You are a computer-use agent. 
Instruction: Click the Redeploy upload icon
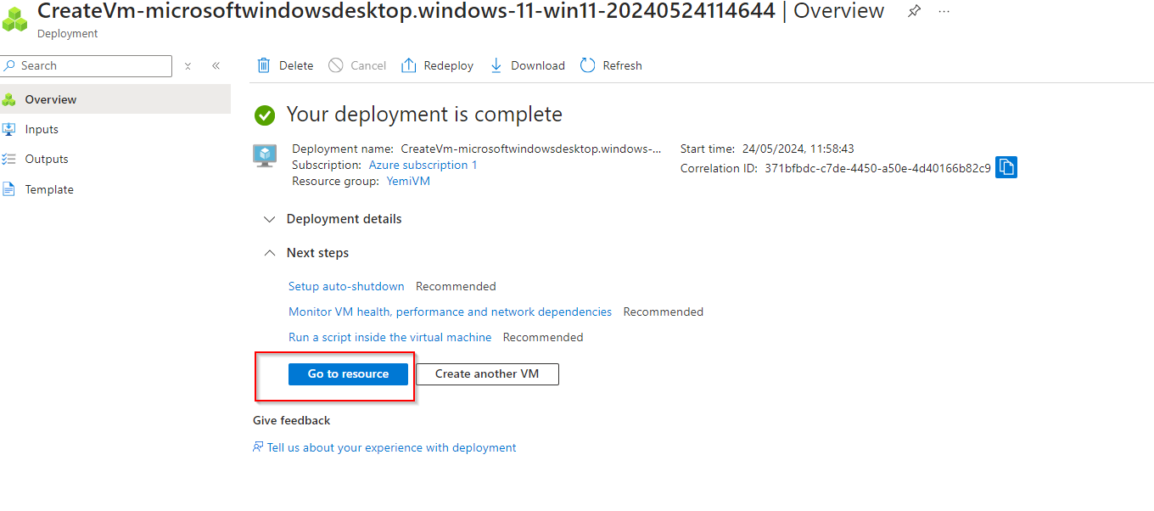tap(409, 65)
